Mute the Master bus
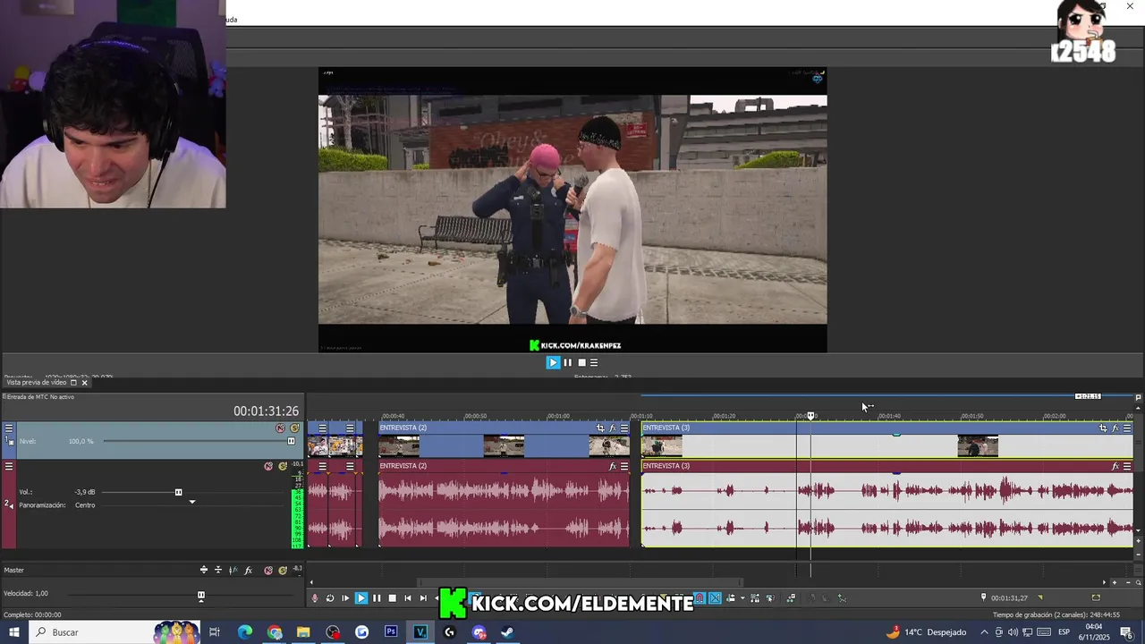The image size is (1145, 644). (x=268, y=570)
